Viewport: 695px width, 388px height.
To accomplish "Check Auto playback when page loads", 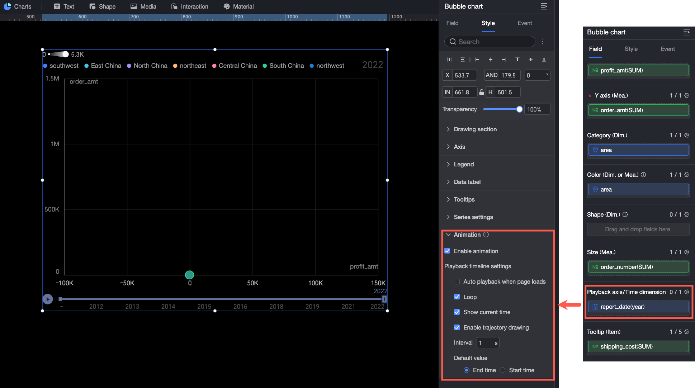I will (x=457, y=281).
